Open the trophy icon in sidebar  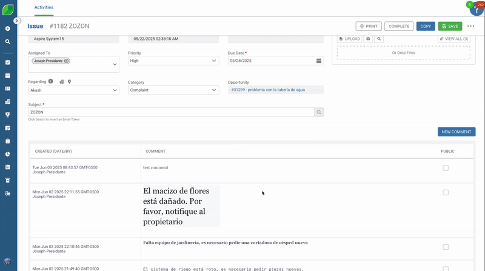(8, 115)
